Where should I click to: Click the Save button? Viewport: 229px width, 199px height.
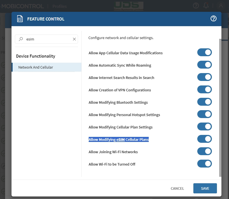205,188
